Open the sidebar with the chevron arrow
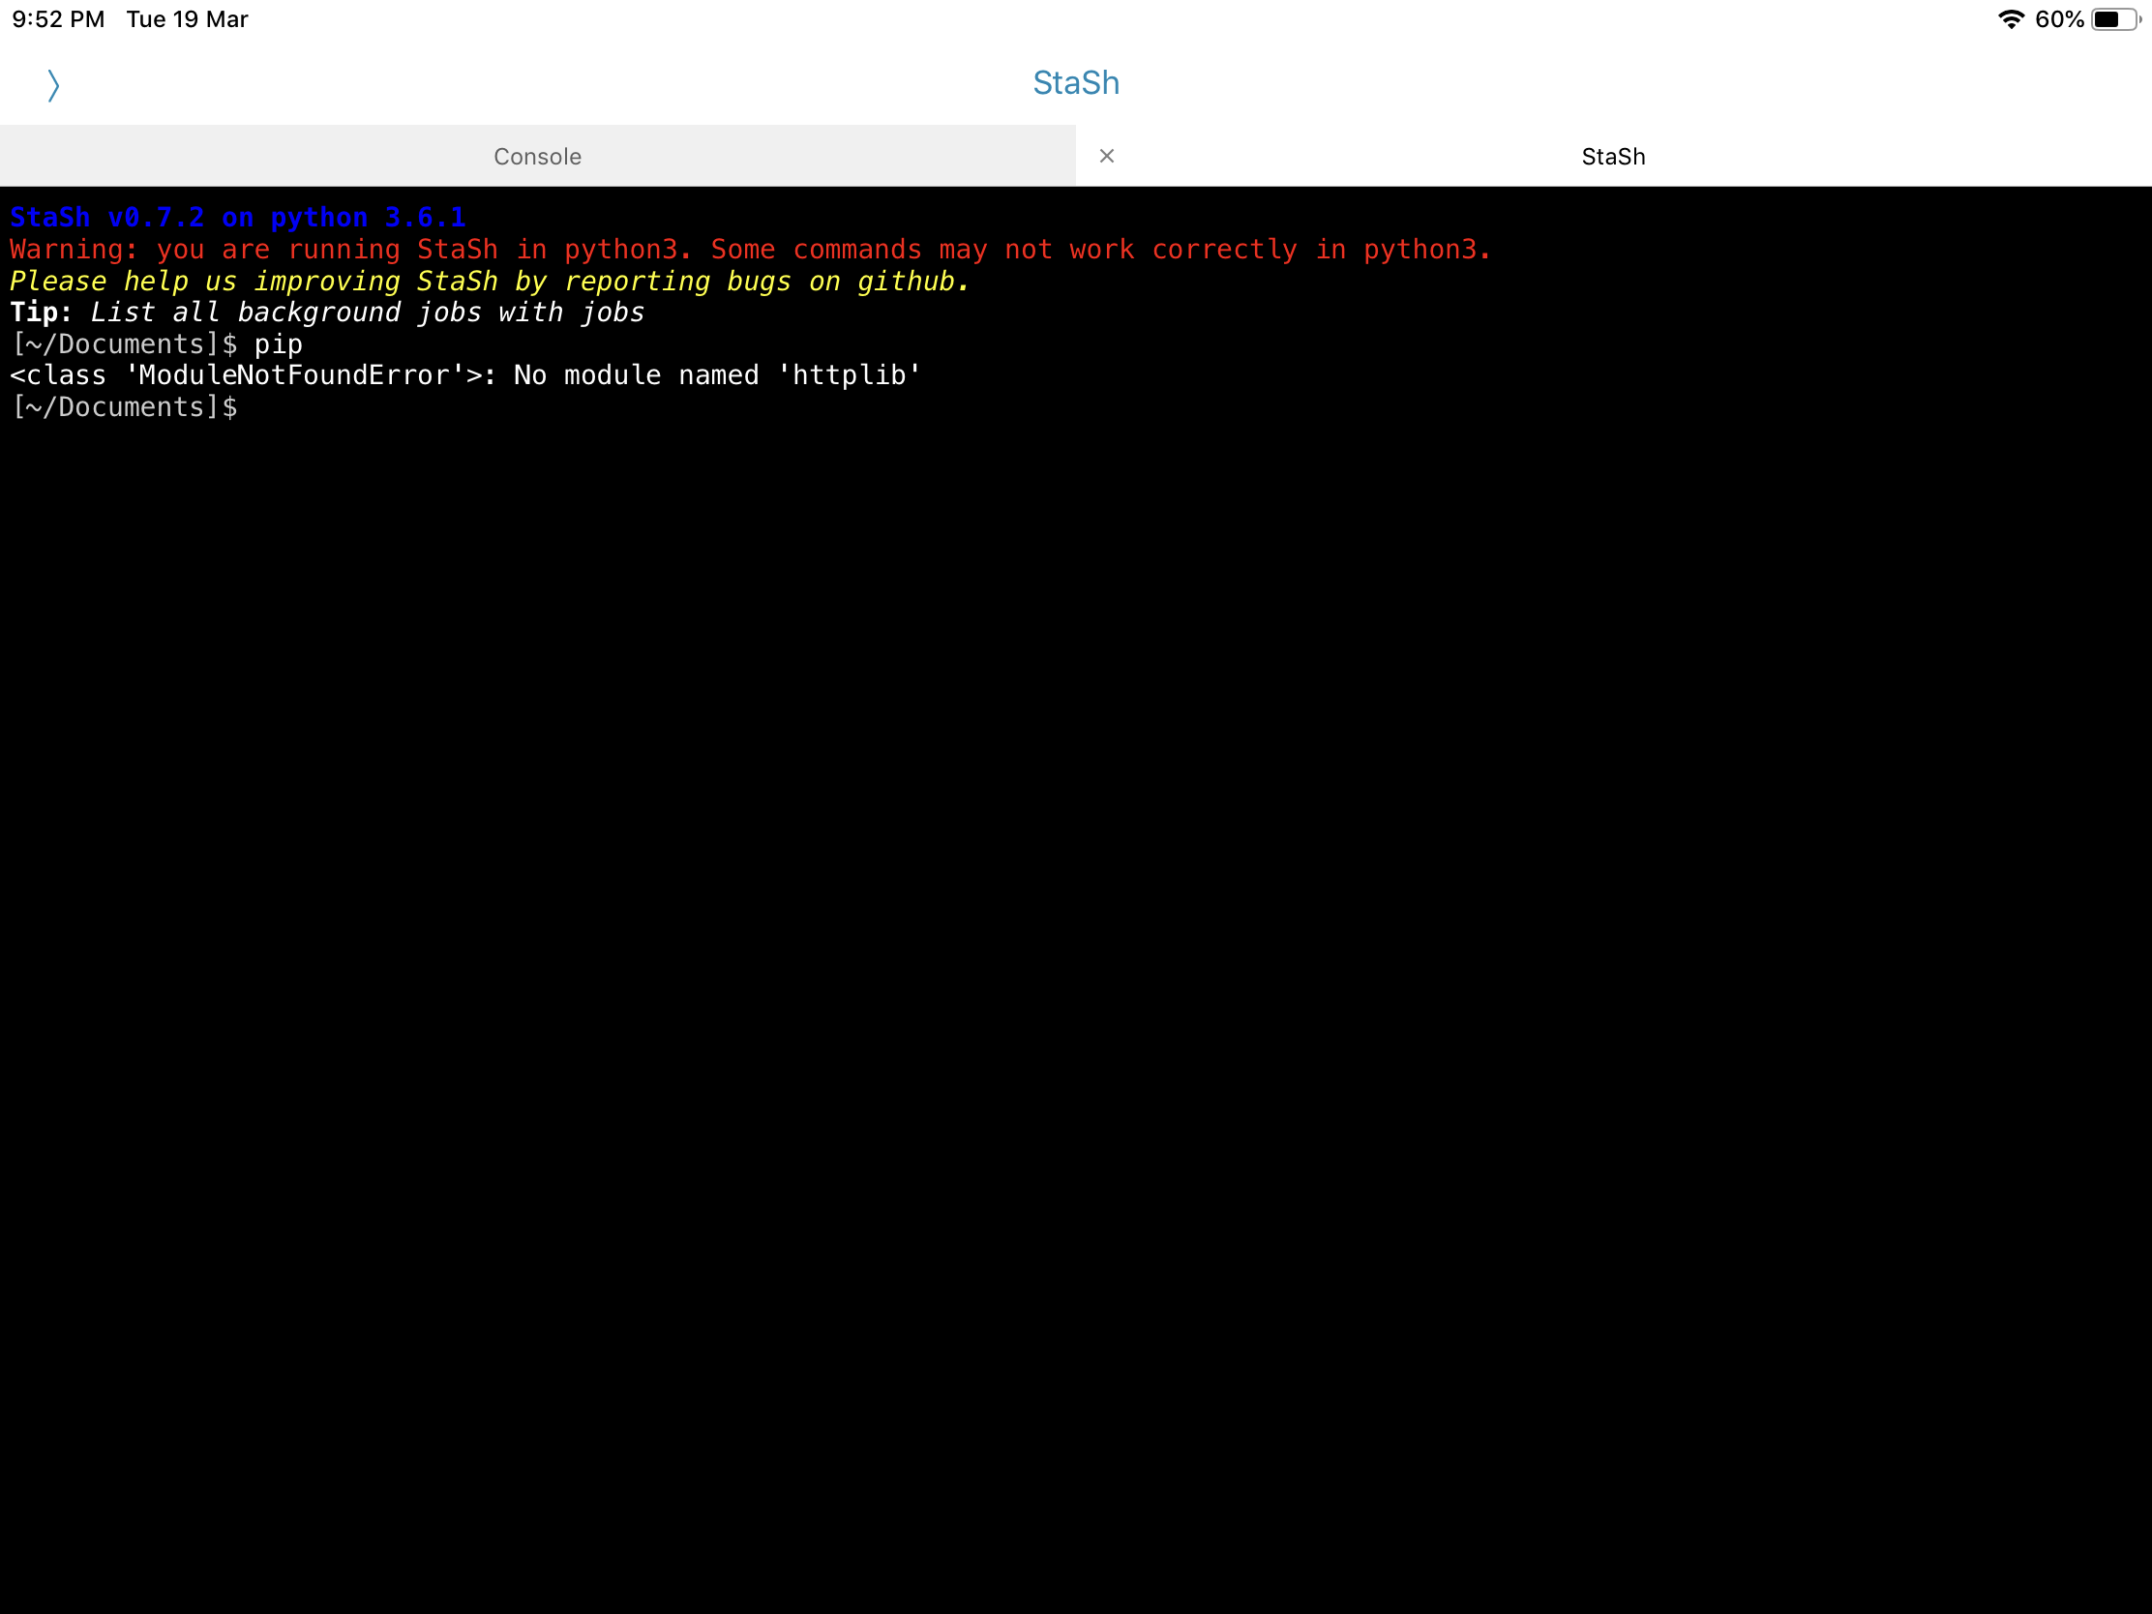This screenshot has height=1614, width=2152. pos(53,85)
